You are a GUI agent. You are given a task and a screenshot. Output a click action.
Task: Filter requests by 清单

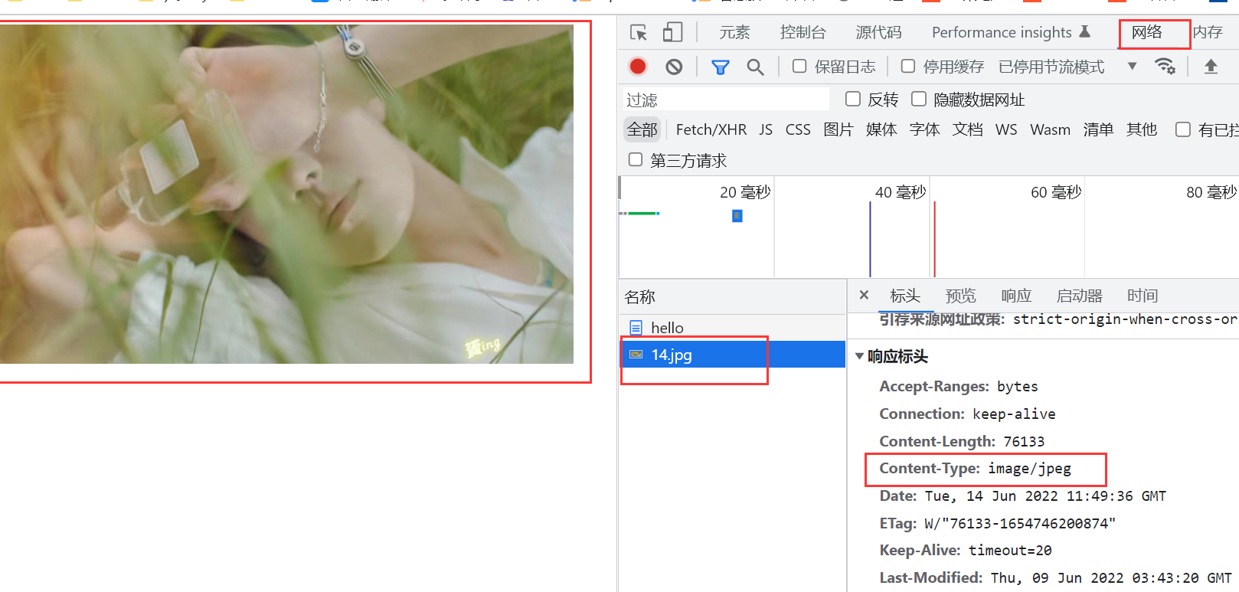pyautogui.click(x=1098, y=129)
